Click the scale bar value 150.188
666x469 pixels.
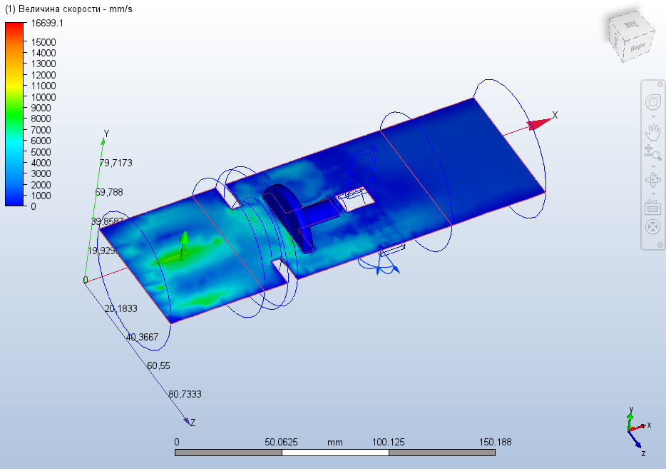tap(496, 442)
